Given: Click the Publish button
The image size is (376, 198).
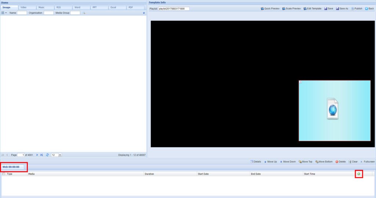Looking at the screenshot, I should (357, 8).
